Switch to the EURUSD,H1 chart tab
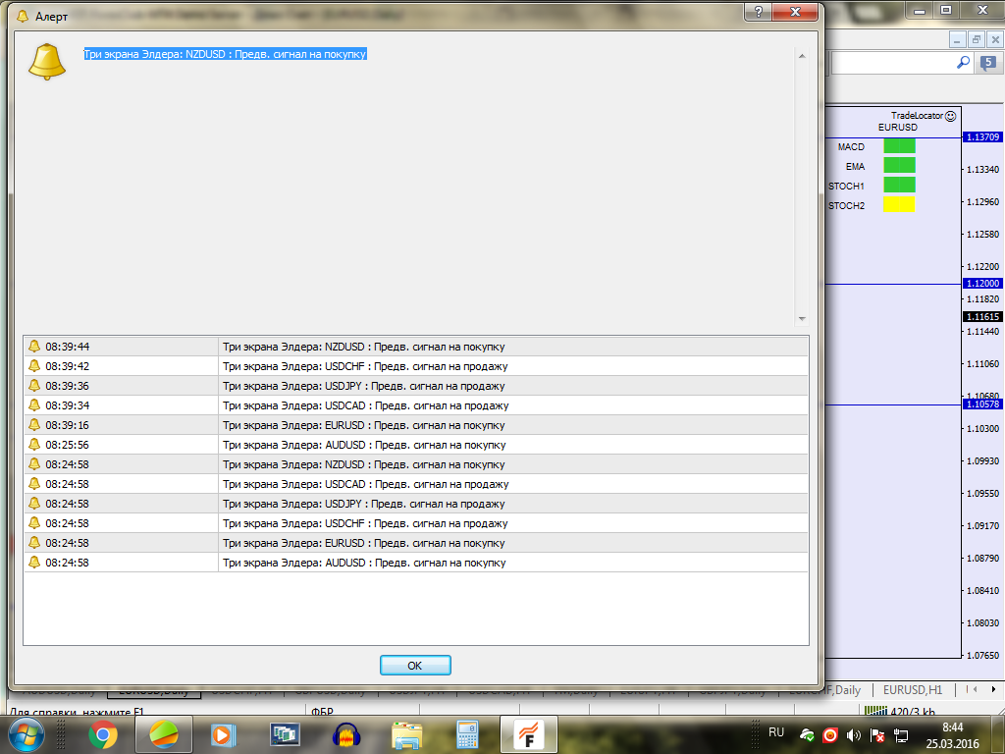 coord(913,690)
